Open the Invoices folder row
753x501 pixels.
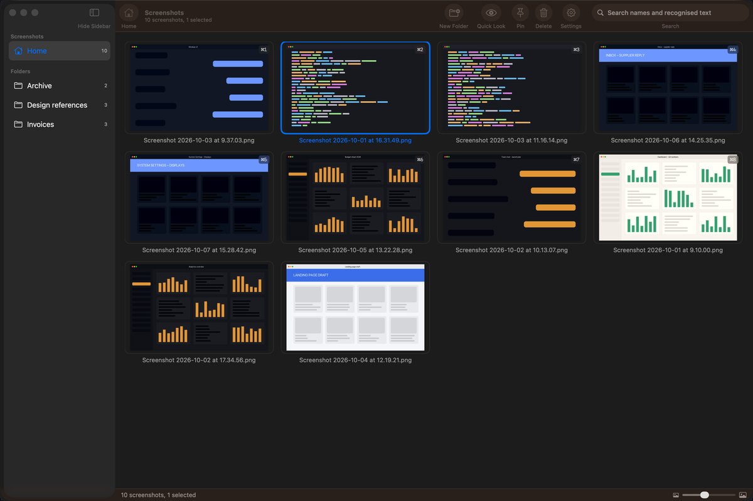click(60, 124)
